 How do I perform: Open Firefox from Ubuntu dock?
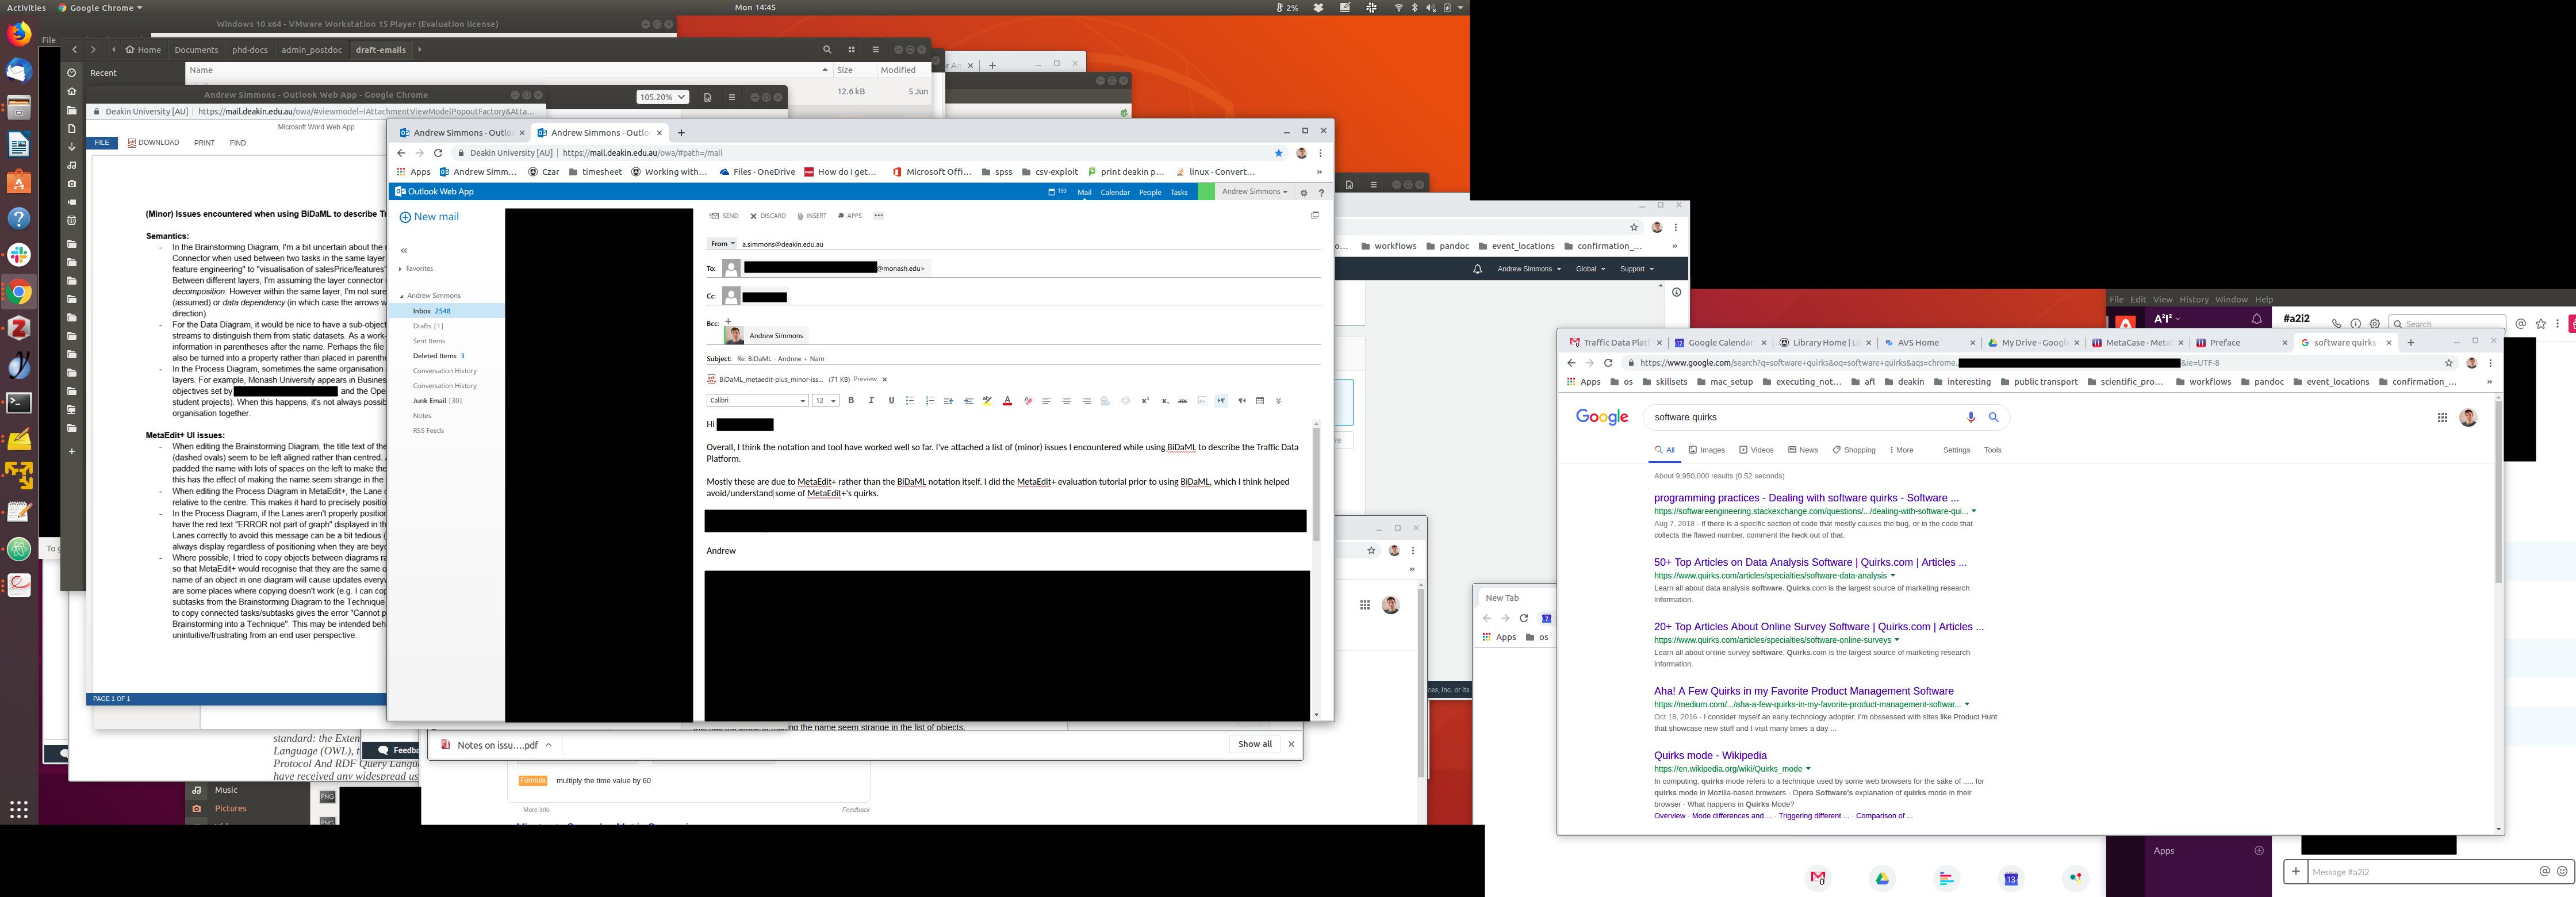coord(19,34)
